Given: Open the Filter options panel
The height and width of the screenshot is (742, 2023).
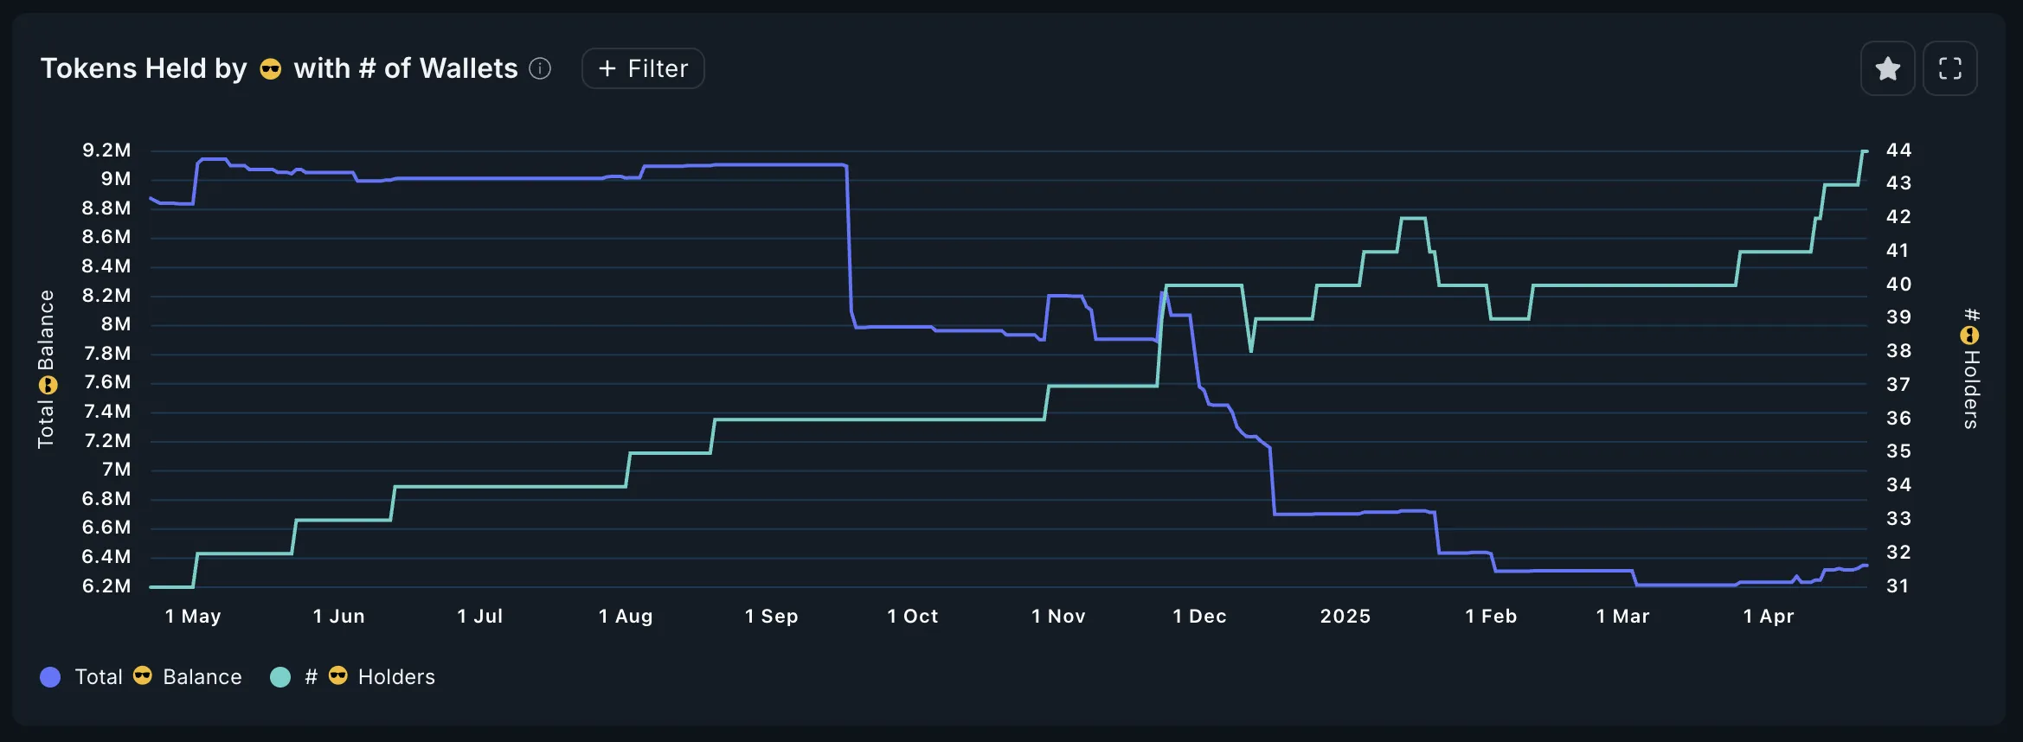Looking at the screenshot, I should tap(642, 67).
